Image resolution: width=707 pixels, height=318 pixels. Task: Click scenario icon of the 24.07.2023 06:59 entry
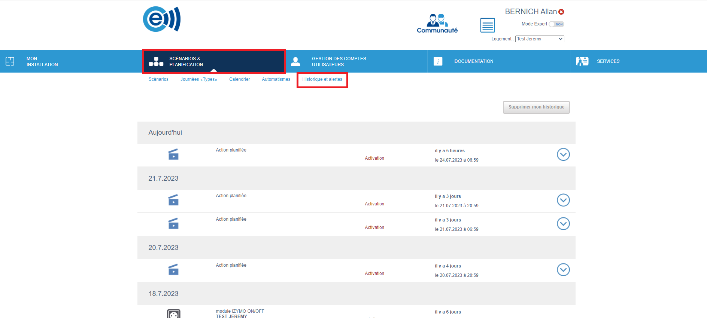coord(173,154)
